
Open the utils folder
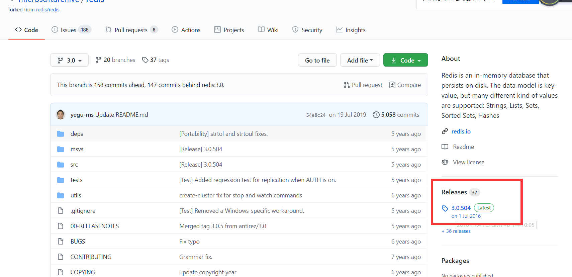point(76,195)
